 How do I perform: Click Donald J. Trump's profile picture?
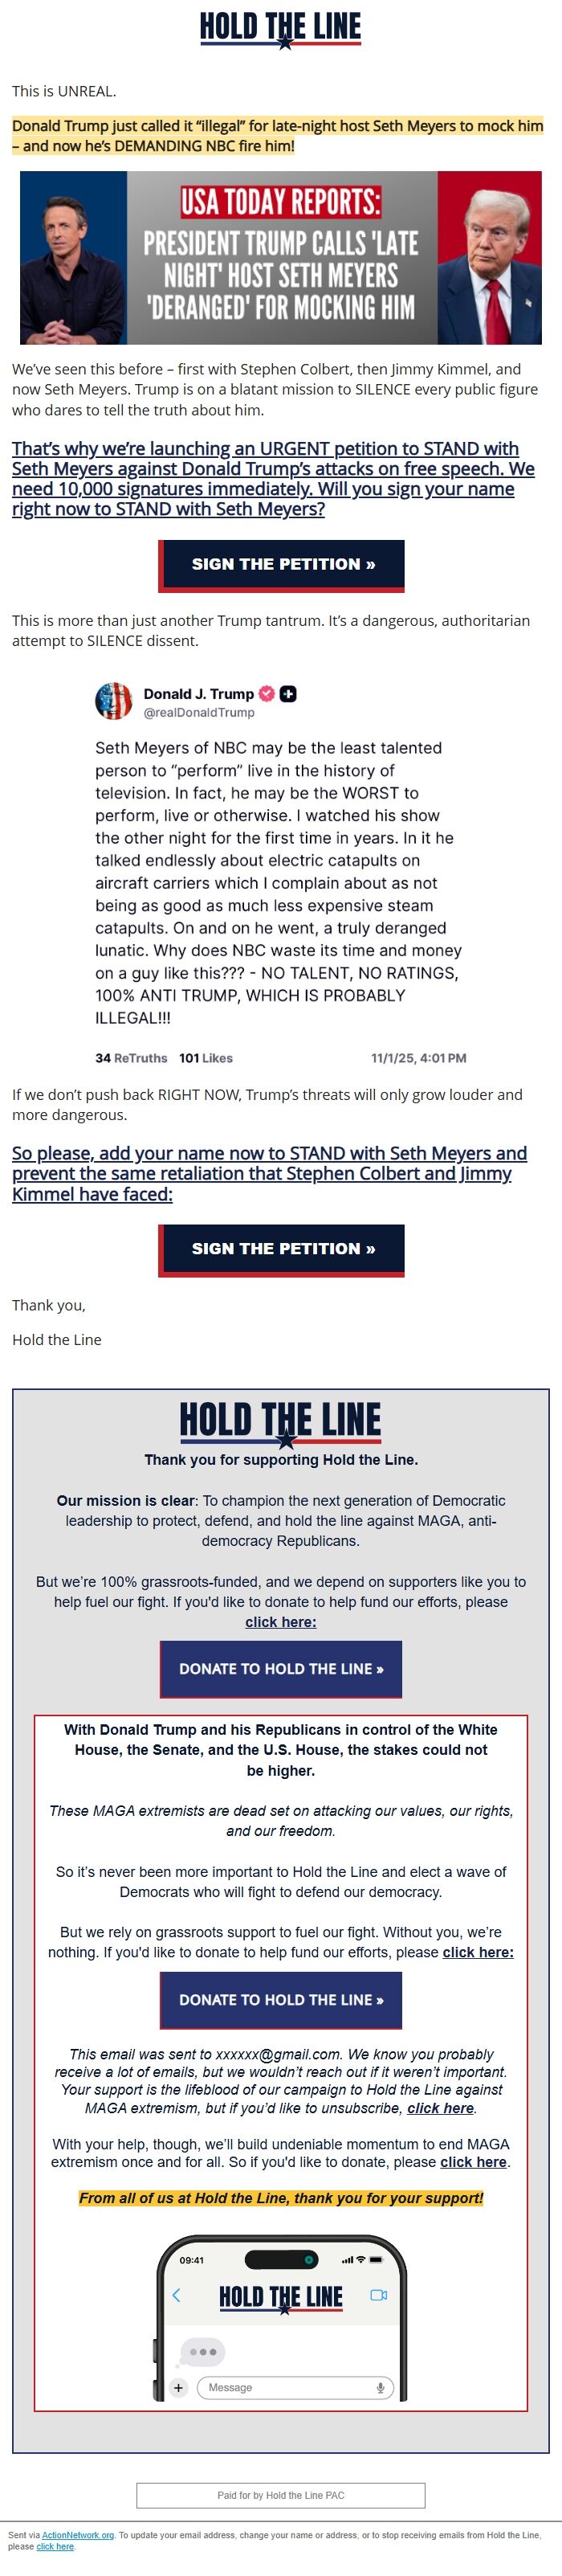pyautogui.click(x=114, y=701)
